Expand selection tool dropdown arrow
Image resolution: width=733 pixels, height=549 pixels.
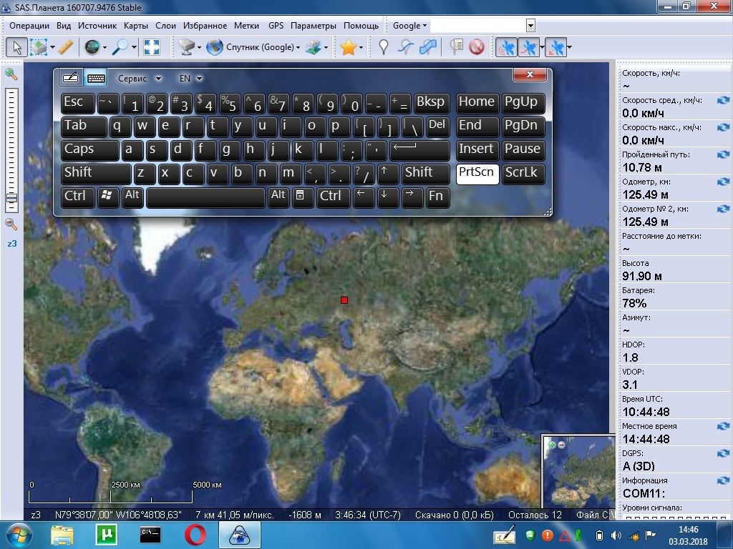coord(52,47)
